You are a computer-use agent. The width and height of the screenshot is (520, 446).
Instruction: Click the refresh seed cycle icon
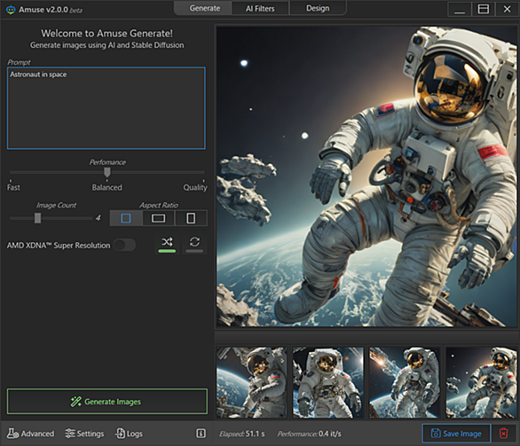point(194,242)
